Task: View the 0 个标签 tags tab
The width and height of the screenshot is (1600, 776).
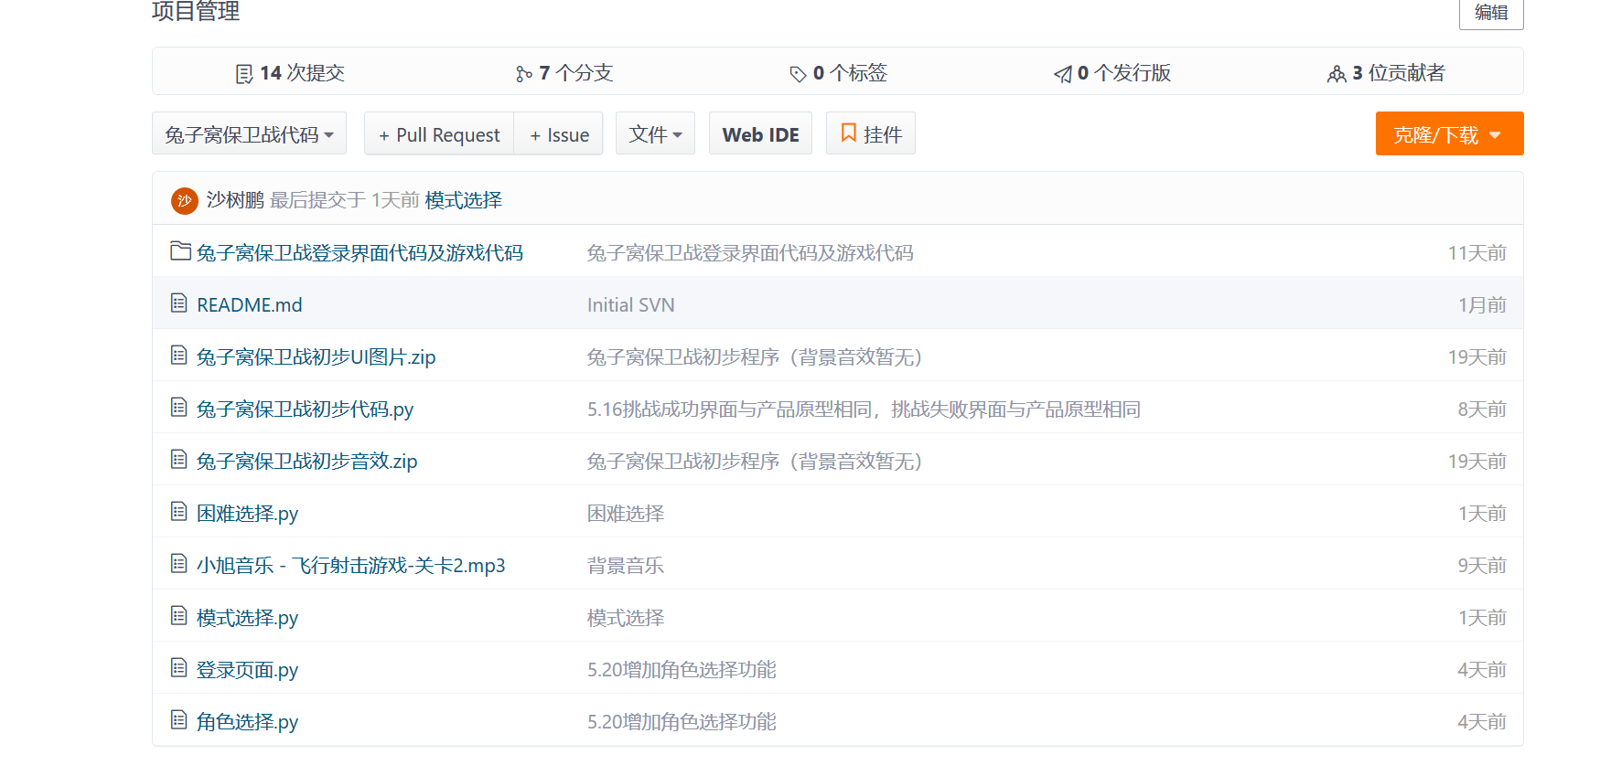Action: click(x=839, y=73)
